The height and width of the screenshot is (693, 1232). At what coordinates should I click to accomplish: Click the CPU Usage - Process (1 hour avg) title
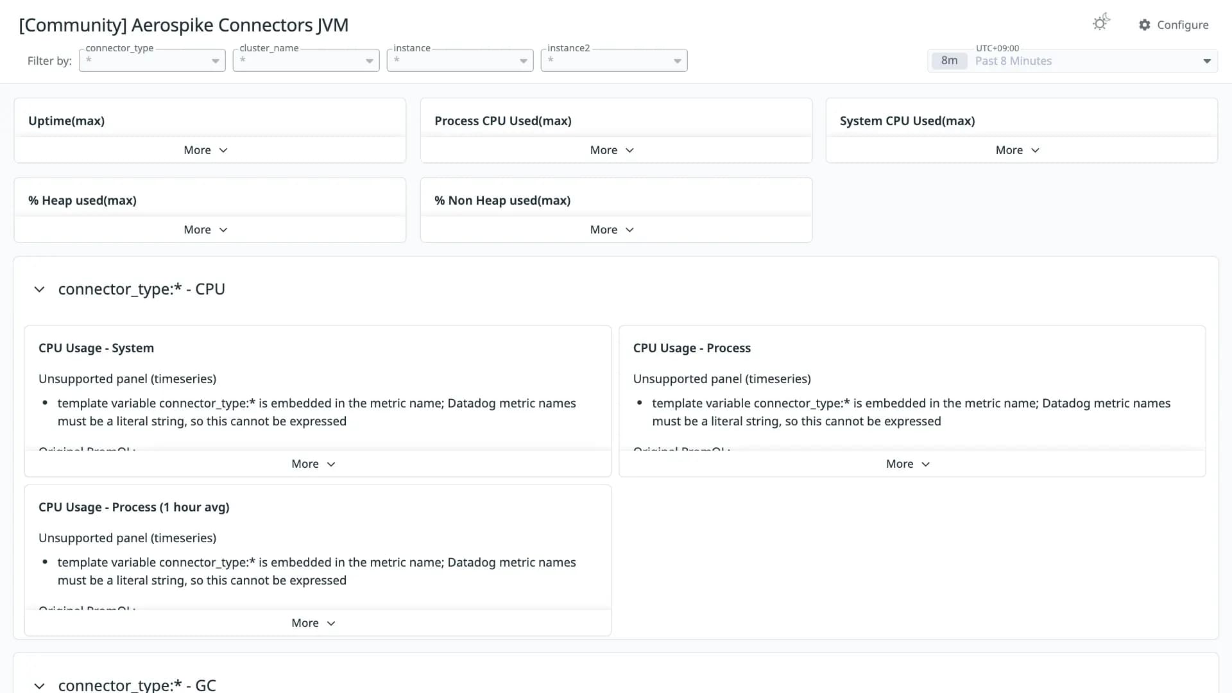pos(134,507)
